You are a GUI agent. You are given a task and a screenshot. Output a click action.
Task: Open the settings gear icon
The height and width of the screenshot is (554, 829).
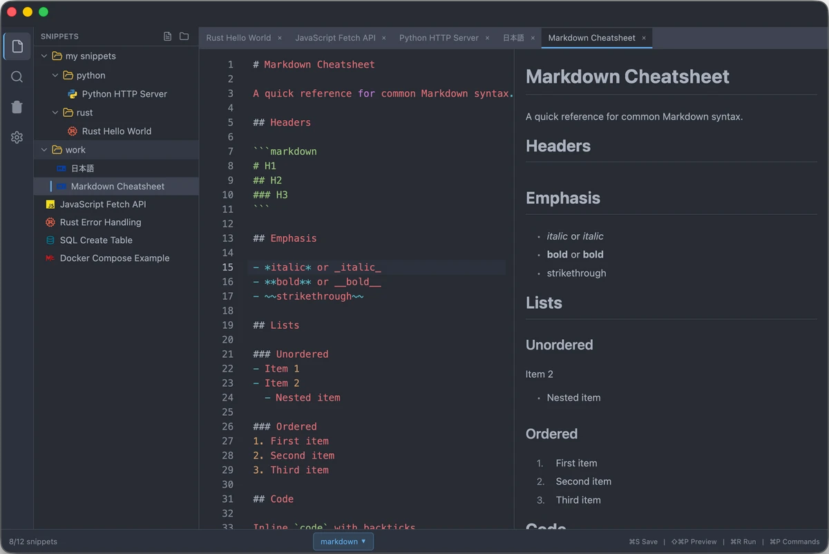[17, 137]
